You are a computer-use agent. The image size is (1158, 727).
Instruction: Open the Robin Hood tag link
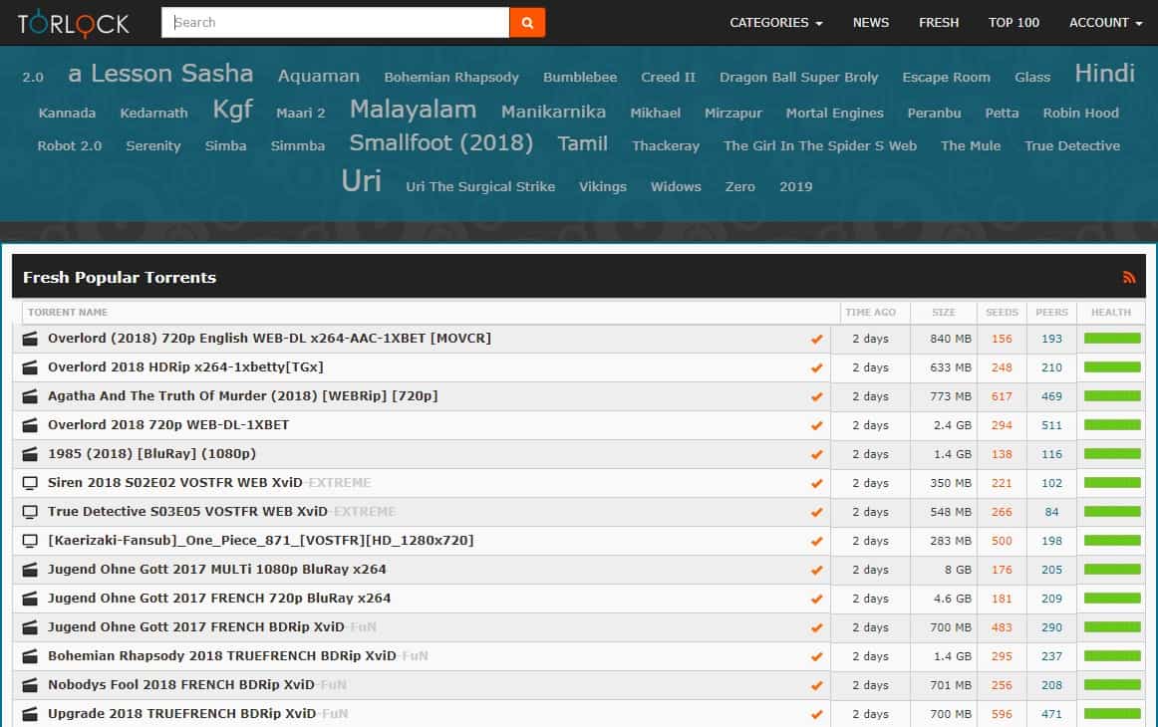click(x=1080, y=113)
